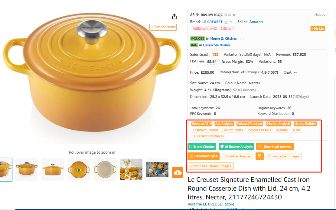Open the orange calculator icon button
Image resolution: width=336 pixels, height=210 pixels.
coord(259,156)
